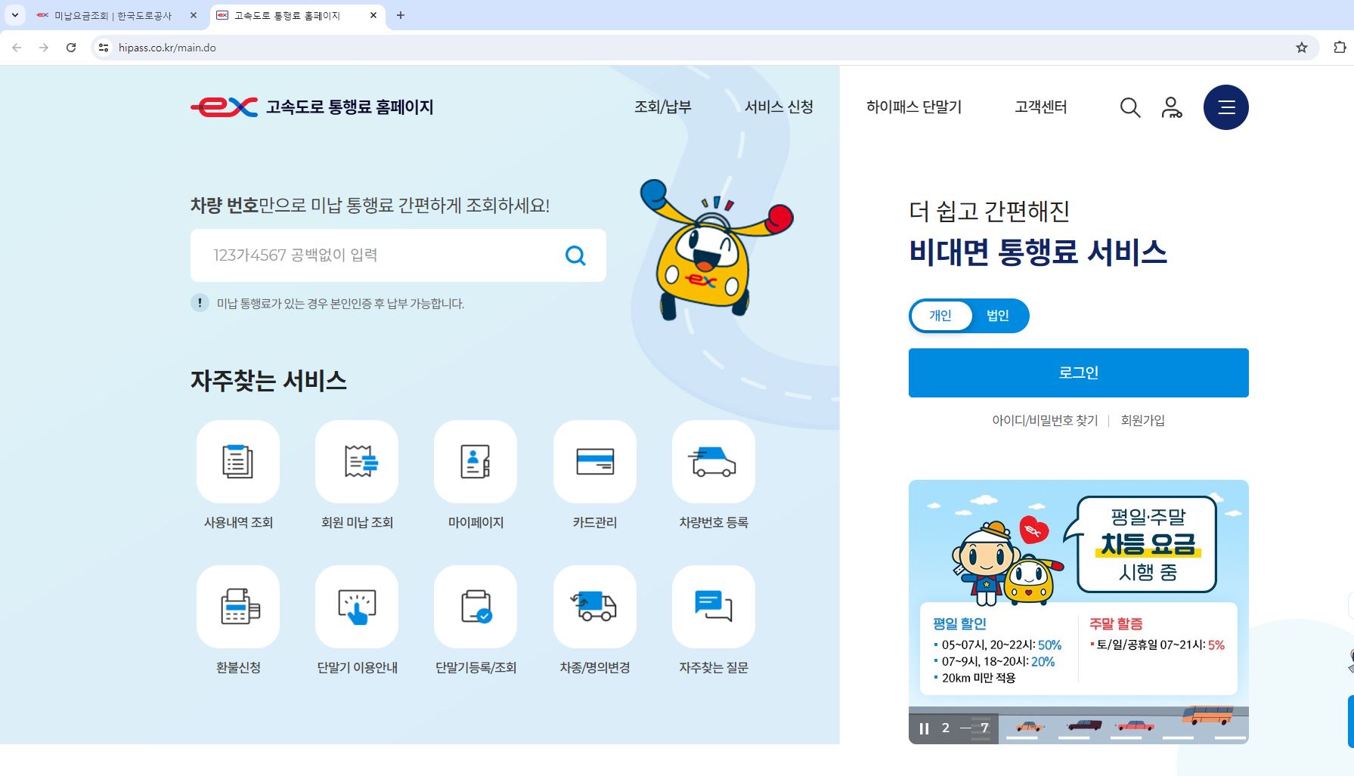1354x776 pixels.
Task: Open the 고객센터 menu
Action: click(x=1041, y=107)
